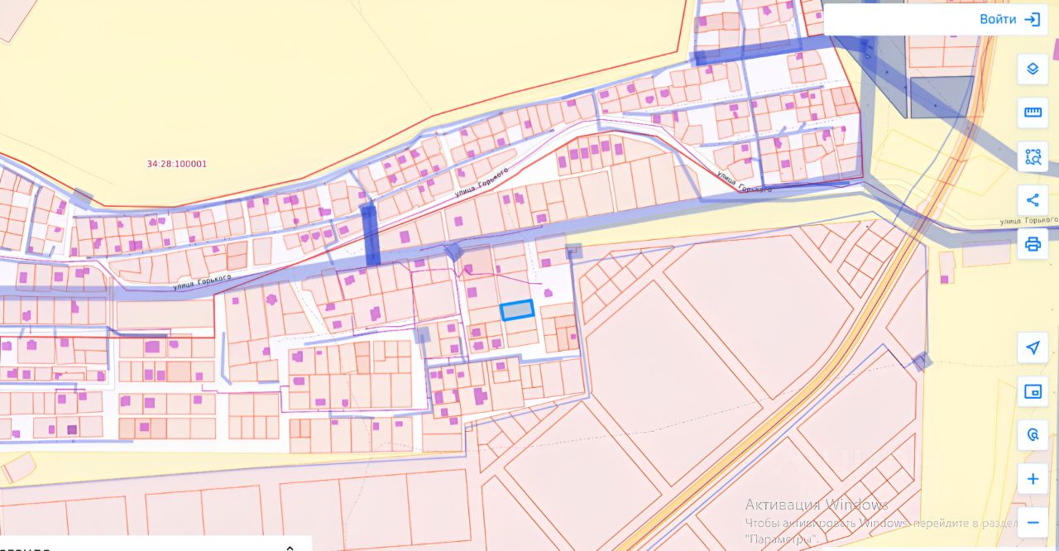Open the map layers panel

[1033, 69]
